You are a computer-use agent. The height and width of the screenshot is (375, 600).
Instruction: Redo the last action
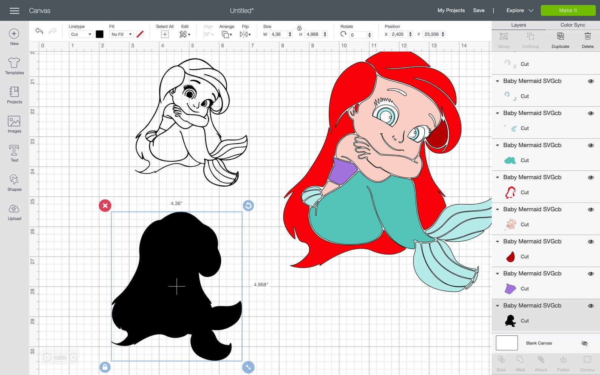[x=53, y=31]
